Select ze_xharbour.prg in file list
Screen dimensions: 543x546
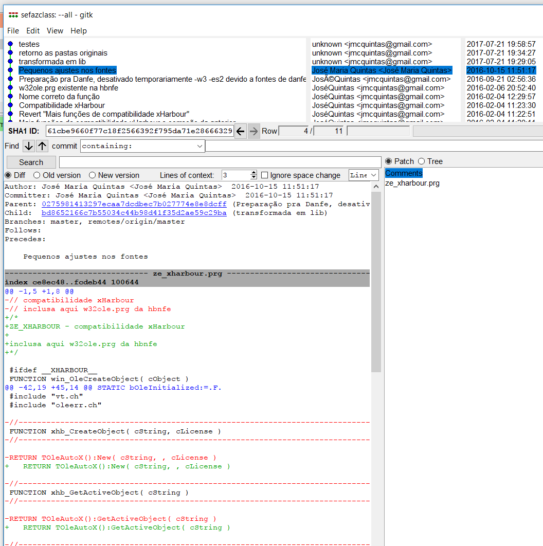point(412,183)
